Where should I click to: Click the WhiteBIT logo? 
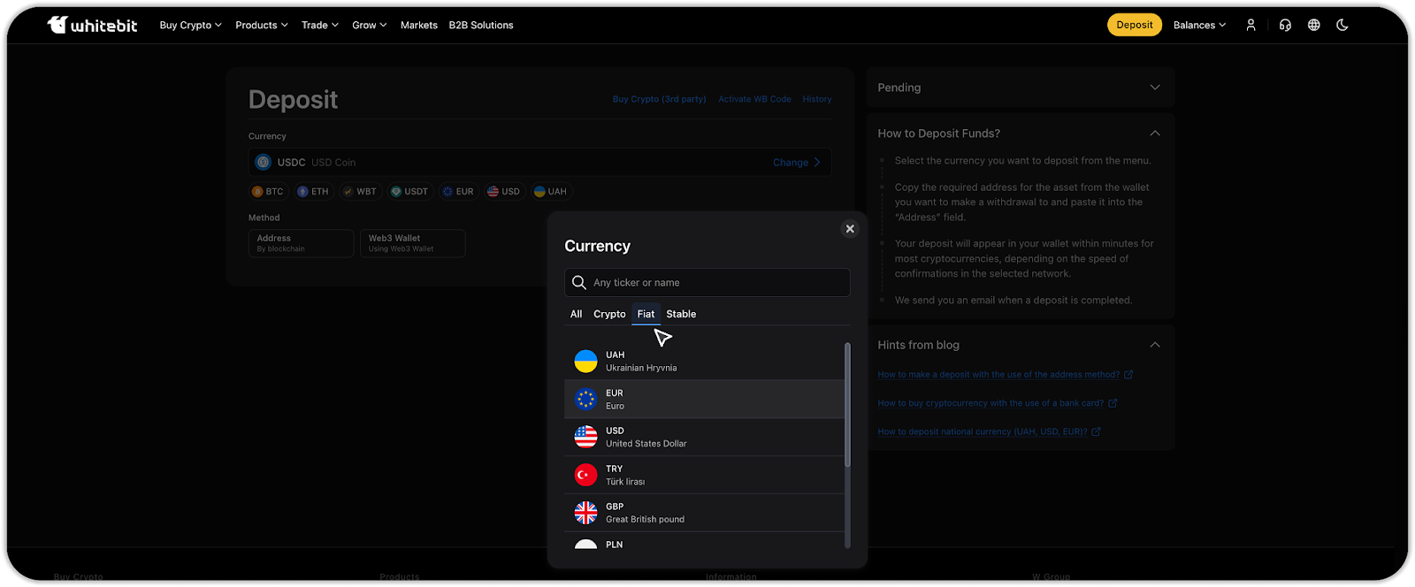click(x=93, y=25)
